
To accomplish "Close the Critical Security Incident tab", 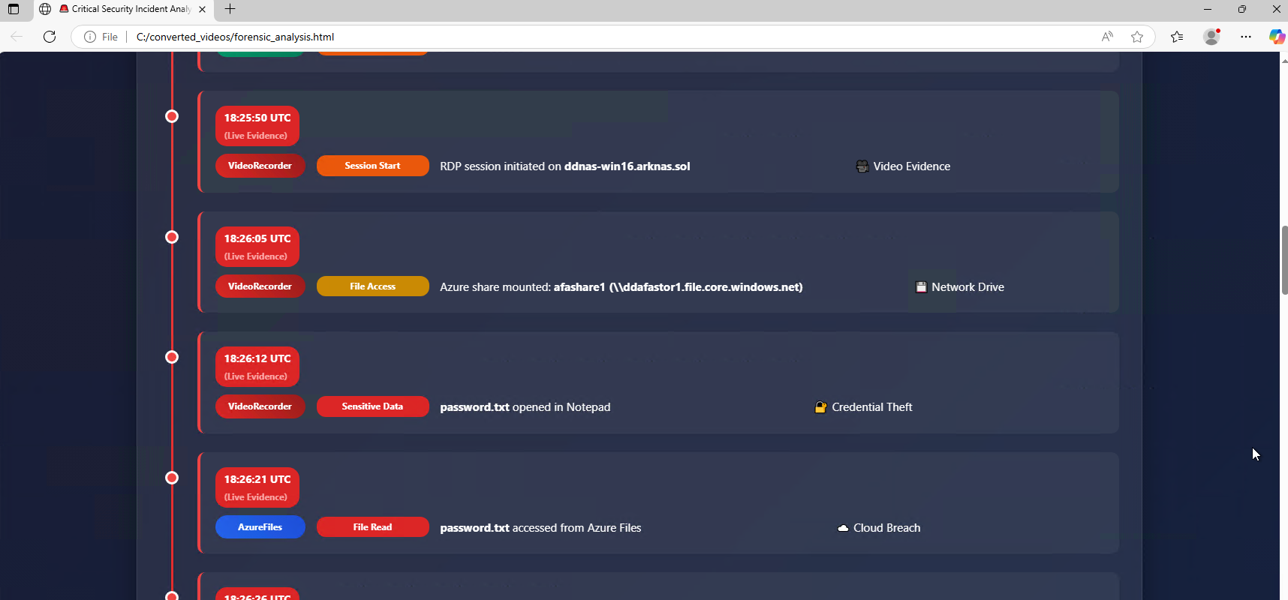I will (x=202, y=9).
